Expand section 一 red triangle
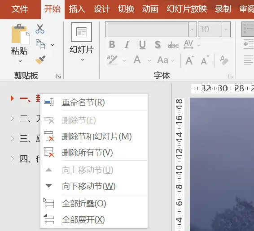Screen dimensions: 254x231 pyautogui.click(x=12, y=98)
